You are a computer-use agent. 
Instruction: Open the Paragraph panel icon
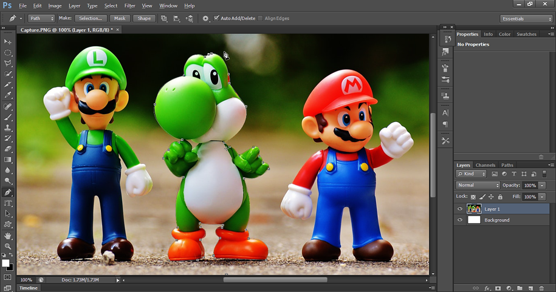445,124
